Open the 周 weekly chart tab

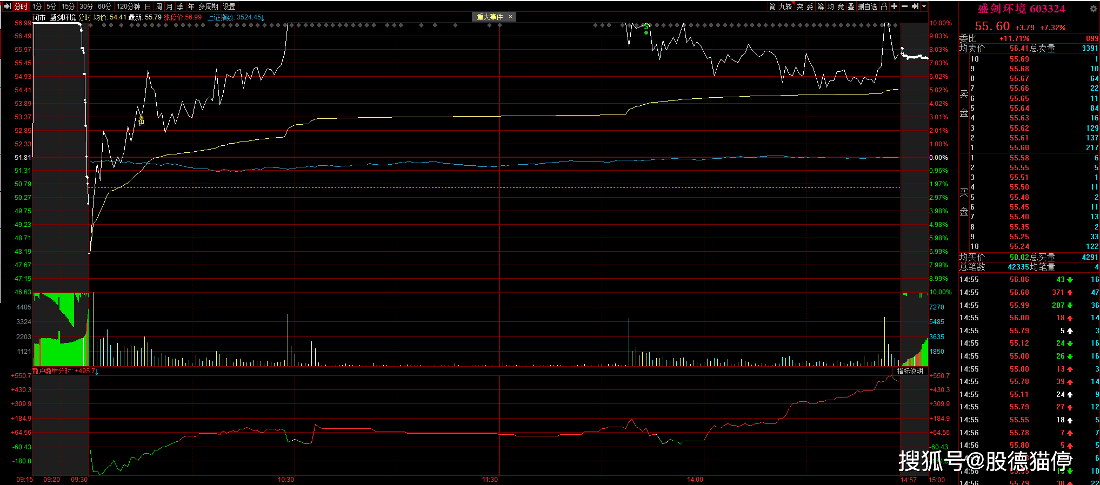point(159,6)
